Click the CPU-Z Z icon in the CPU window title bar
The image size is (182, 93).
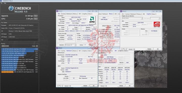[x=57, y=11]
